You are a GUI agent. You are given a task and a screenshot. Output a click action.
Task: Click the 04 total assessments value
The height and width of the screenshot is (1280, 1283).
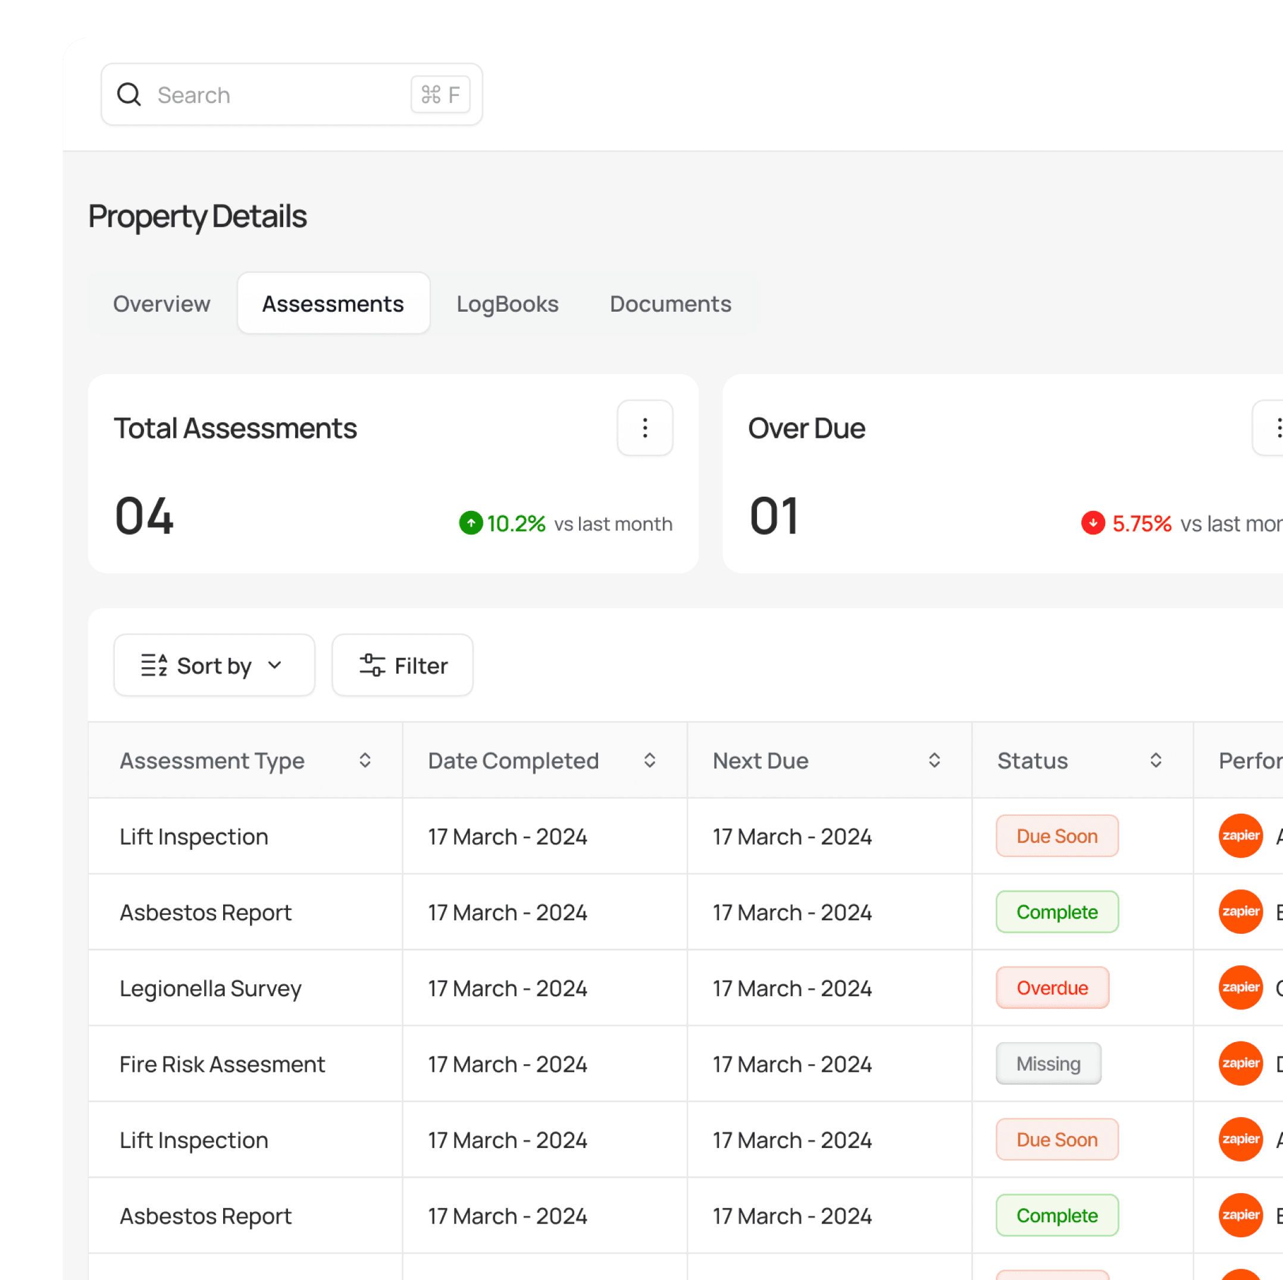click(x=144, y=516)
